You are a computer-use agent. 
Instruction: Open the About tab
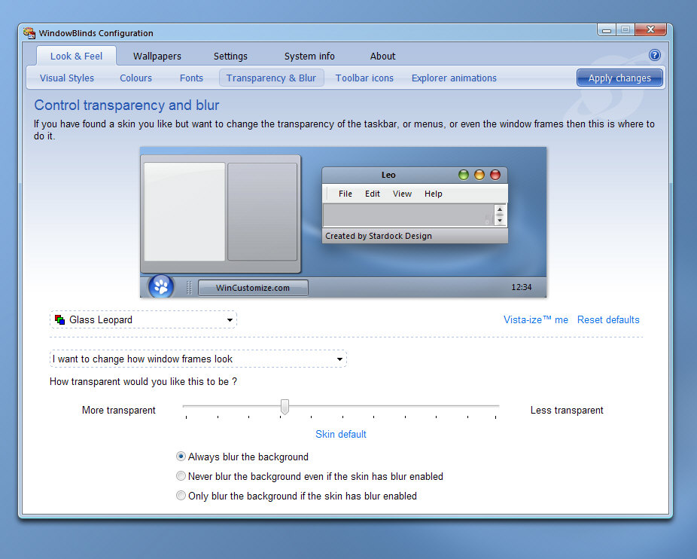(x=382, y=56)
